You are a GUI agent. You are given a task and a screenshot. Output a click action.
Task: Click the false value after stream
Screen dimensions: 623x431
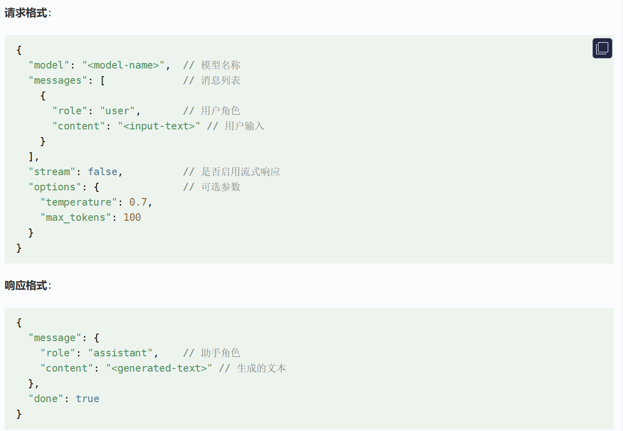click(x=102, y=172)
